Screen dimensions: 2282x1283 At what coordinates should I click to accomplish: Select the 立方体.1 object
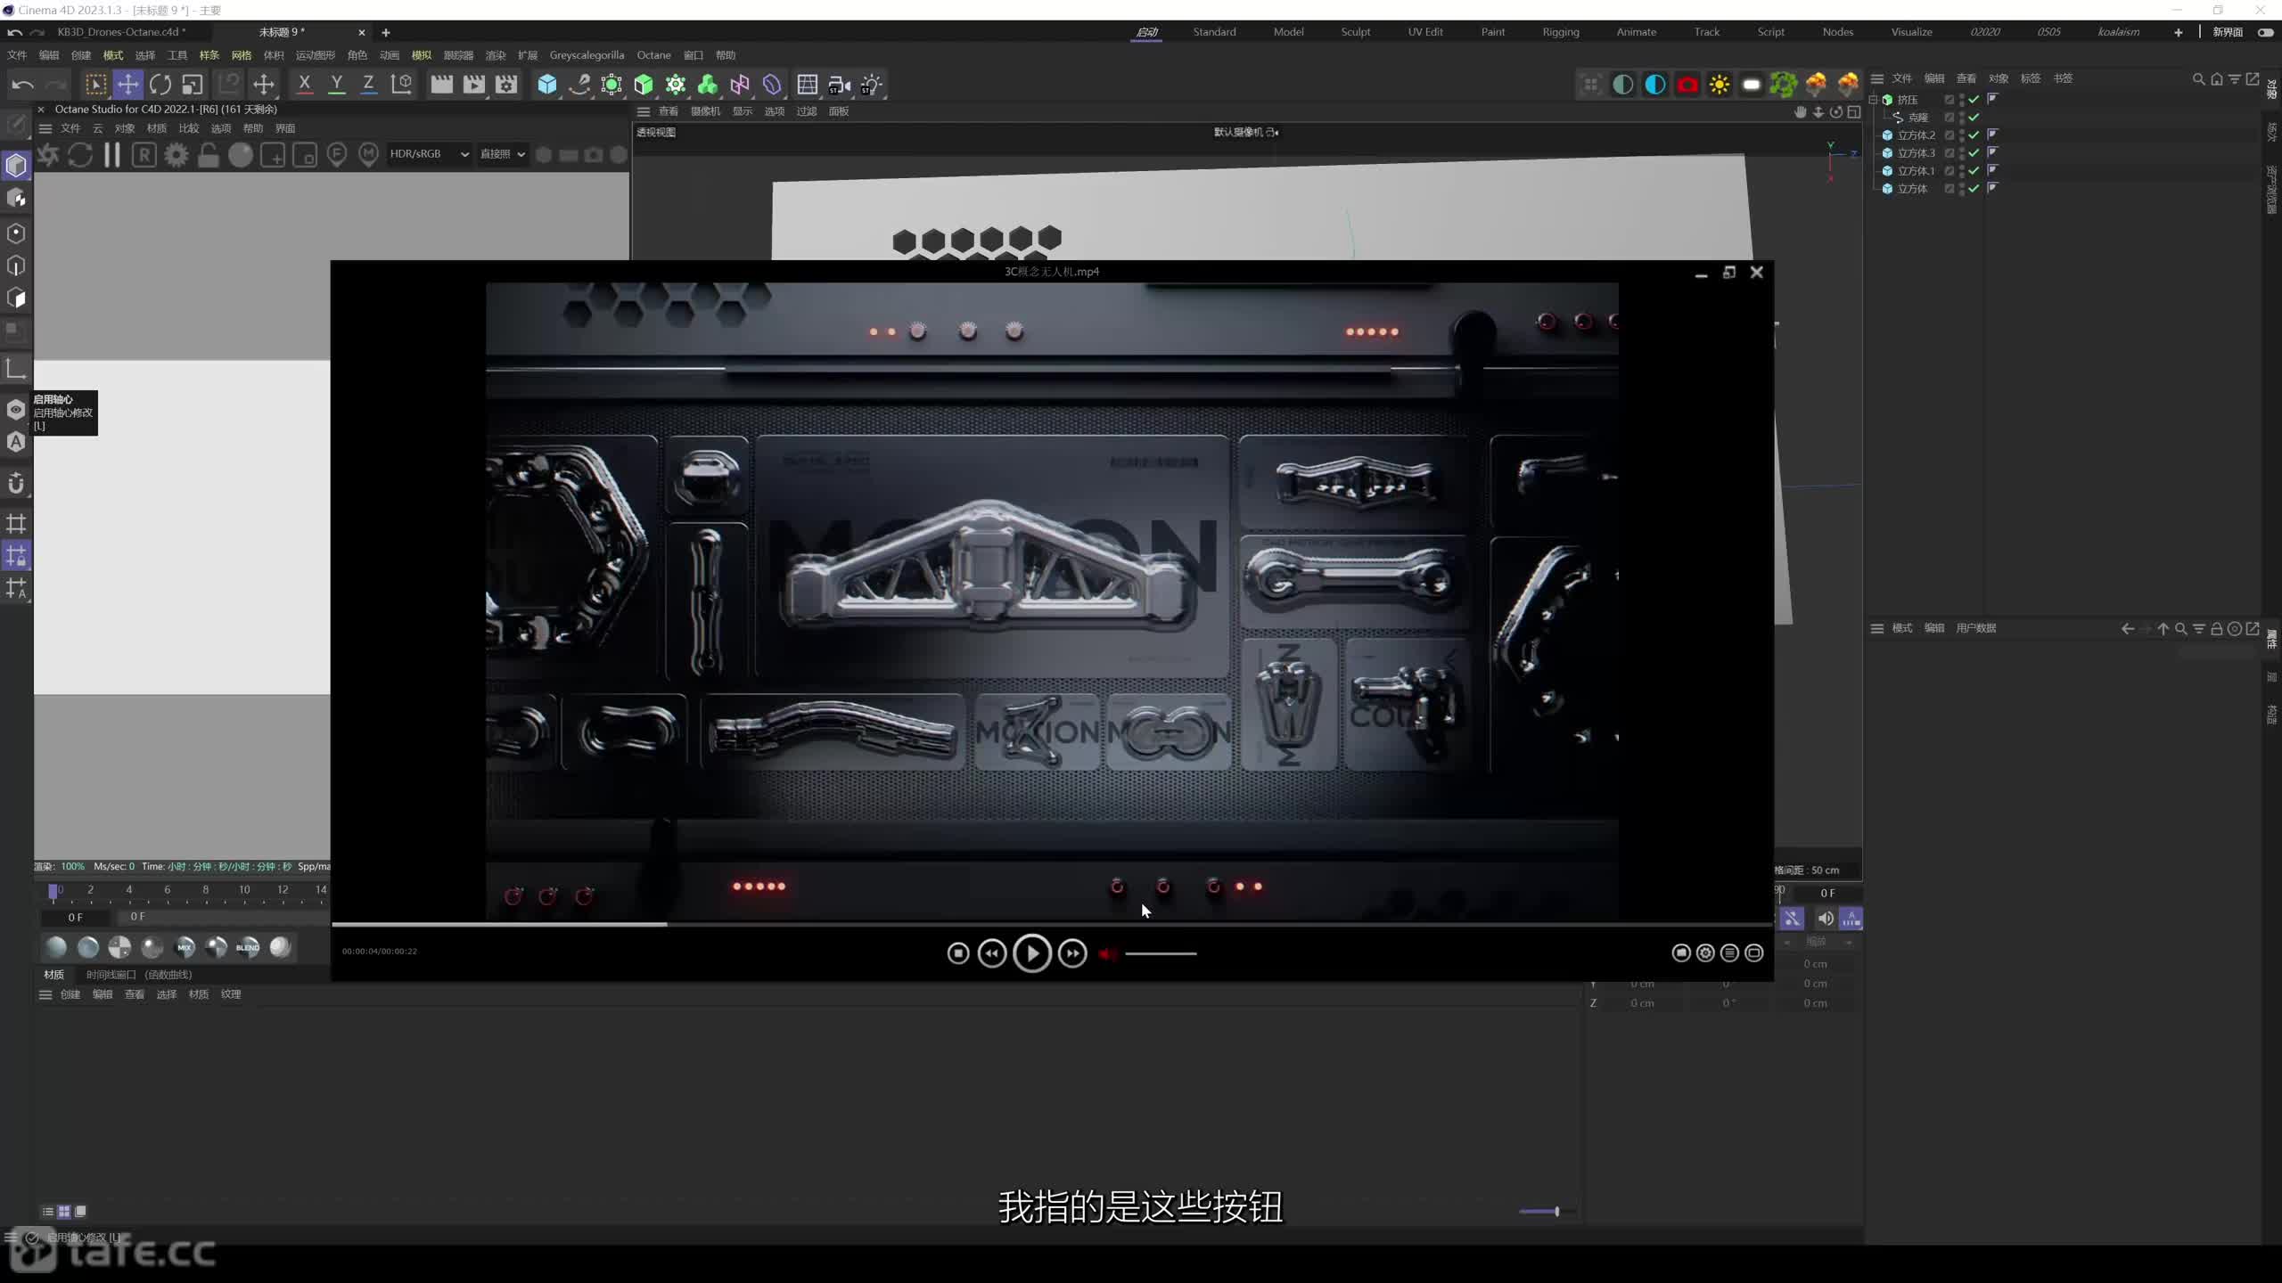point(1916,171)
